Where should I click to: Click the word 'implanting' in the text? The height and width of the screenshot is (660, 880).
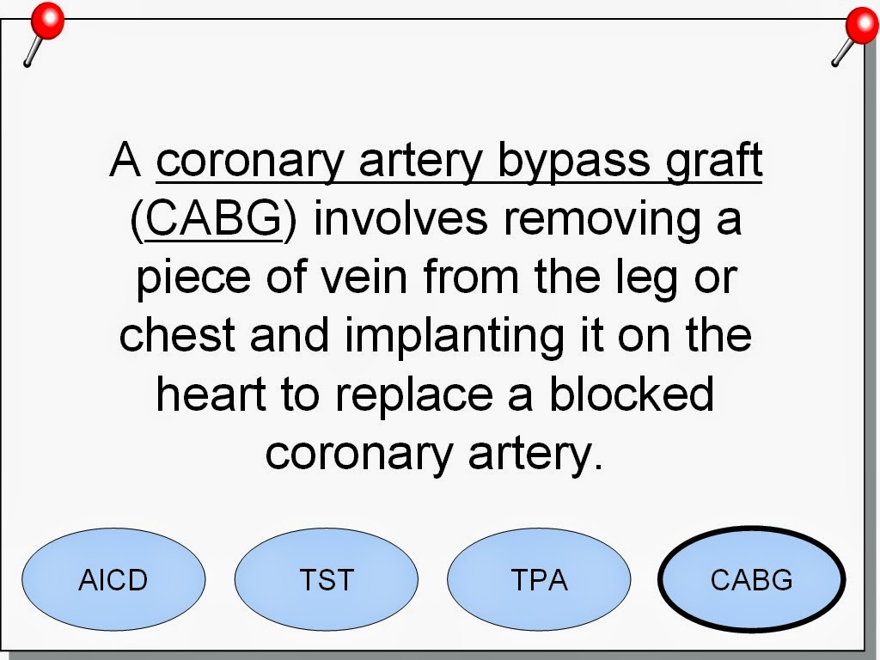click(455, 337)
